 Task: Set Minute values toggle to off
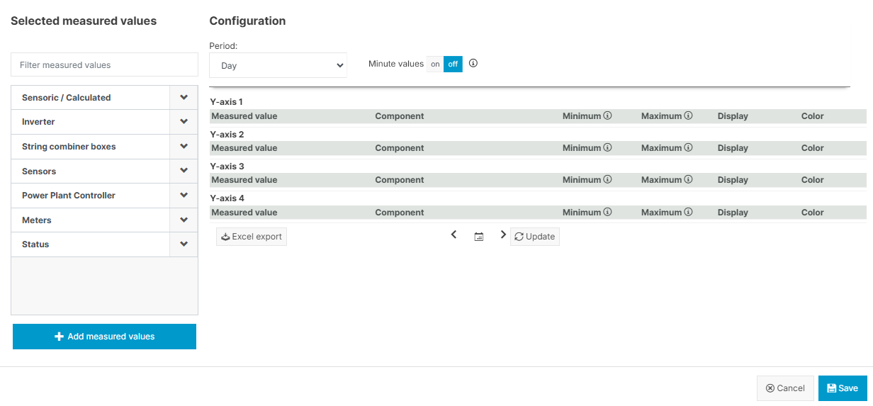point(453,64)
